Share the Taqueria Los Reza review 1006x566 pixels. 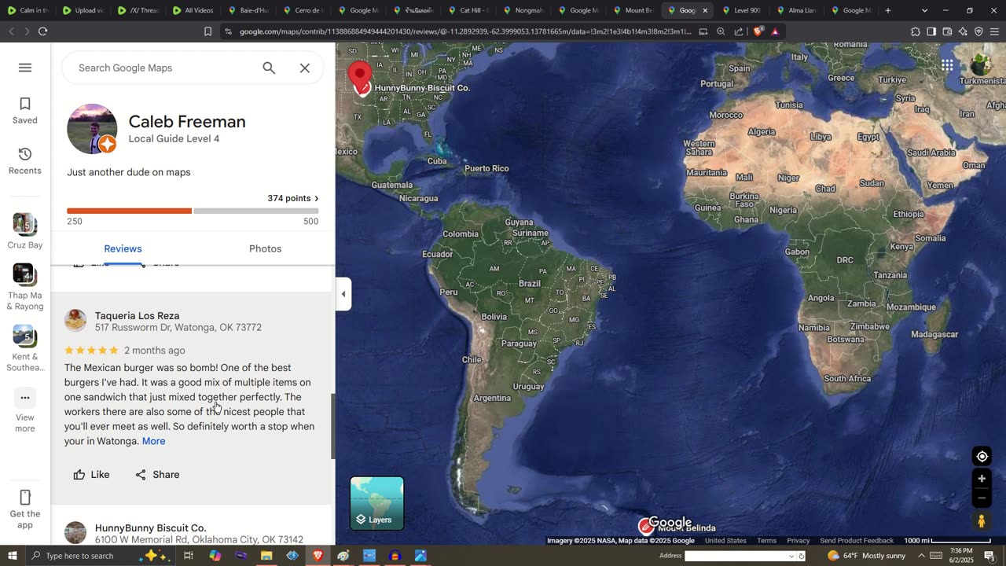pyautogui.click(x=157, y=475)
